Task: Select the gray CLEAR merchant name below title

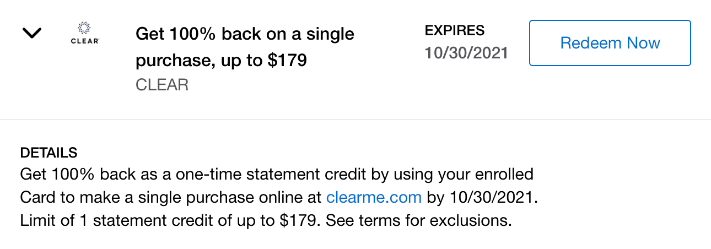Action: (x=162, y=85)
